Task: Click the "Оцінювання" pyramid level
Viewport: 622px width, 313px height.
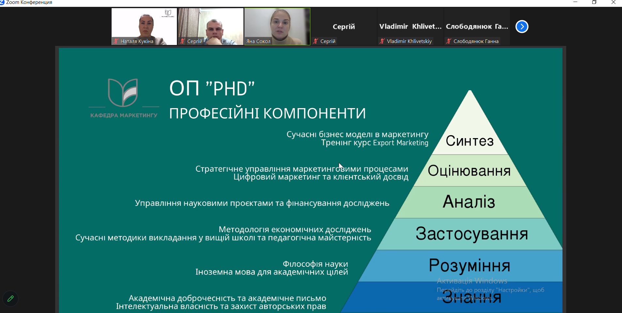Action: pos(469,171)
